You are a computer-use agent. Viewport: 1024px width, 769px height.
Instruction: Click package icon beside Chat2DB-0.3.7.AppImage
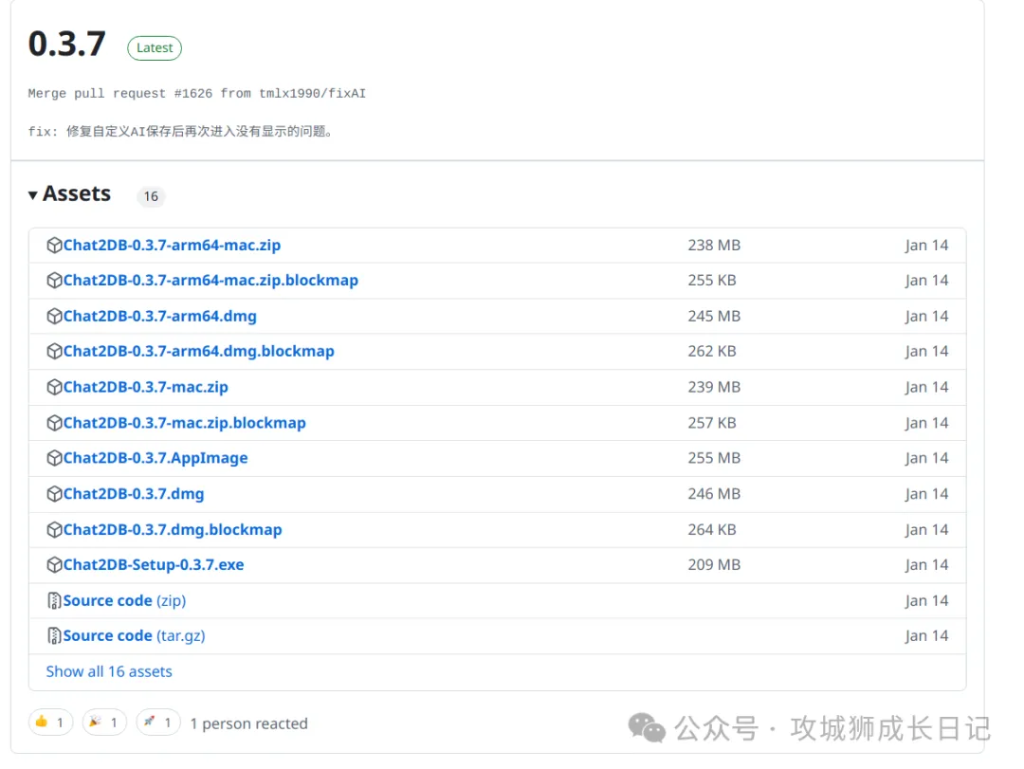pos(54,459)
